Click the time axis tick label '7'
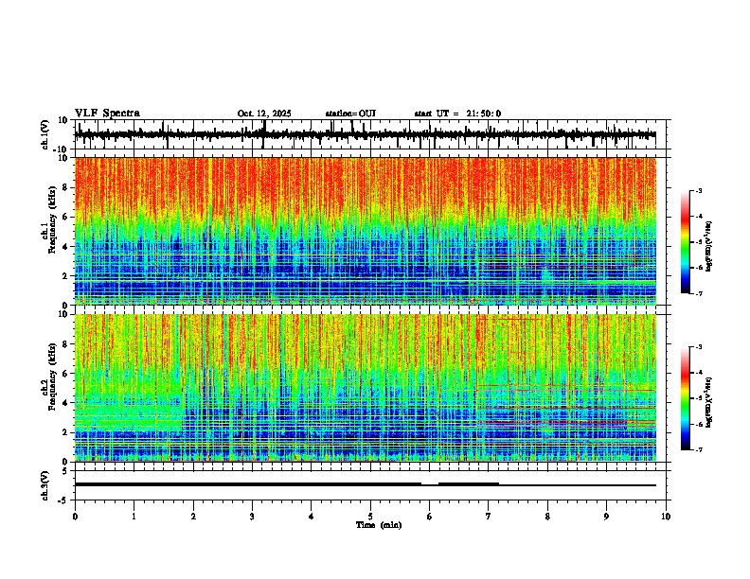Screen dimensions: 750x579 click(489, 517)
